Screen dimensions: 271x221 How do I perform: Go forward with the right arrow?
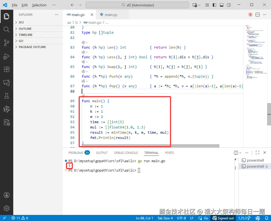[x=80, y=5]
